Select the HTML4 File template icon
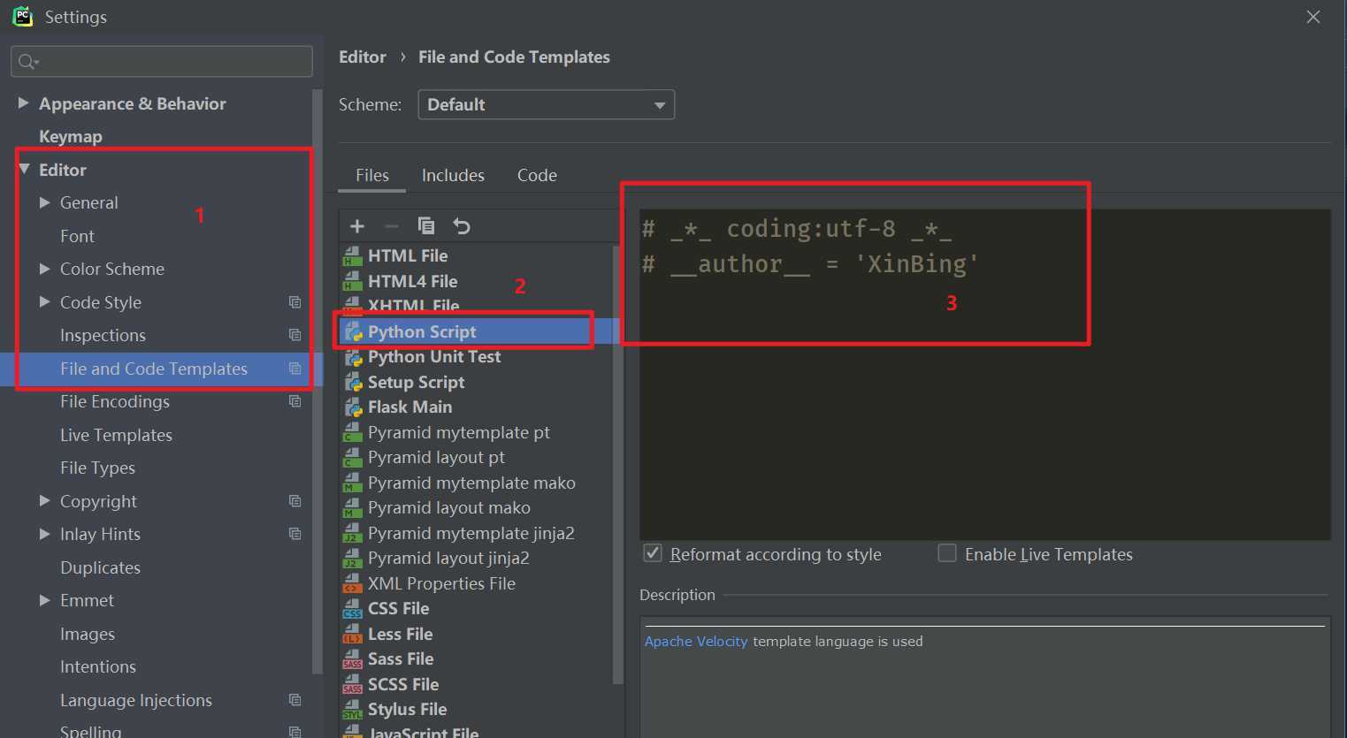The image size is (1347, 738). [x=353, y=282]
